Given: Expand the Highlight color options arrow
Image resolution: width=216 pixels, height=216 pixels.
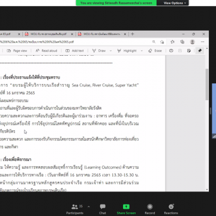Looking at the screenshot, I should [142, 51].
